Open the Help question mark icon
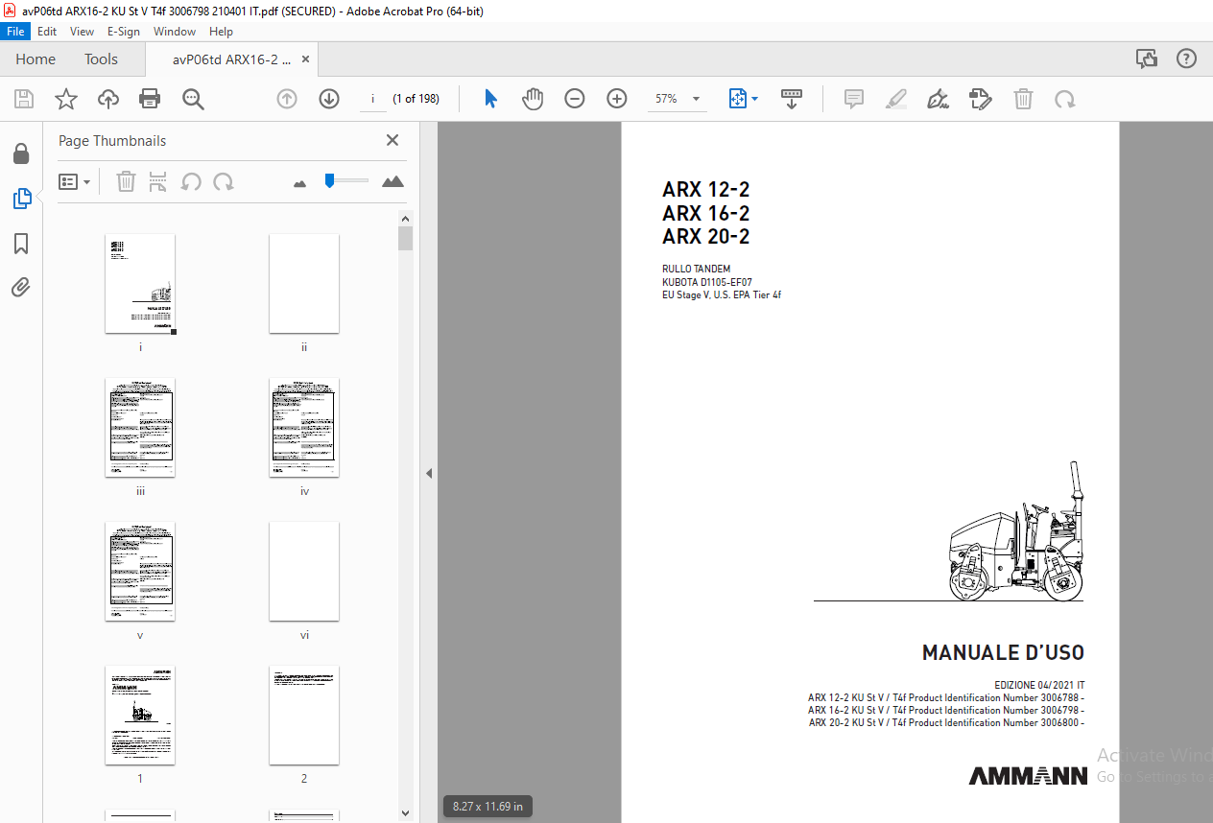The width and height of the screenshot is (1213, 823). point(1187,59)
